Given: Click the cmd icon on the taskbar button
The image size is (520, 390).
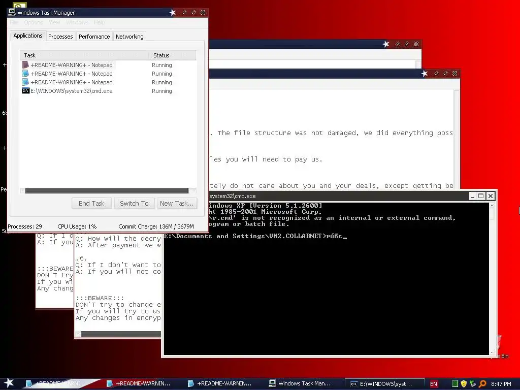Looking at the screenshot, I should [354, 384].
